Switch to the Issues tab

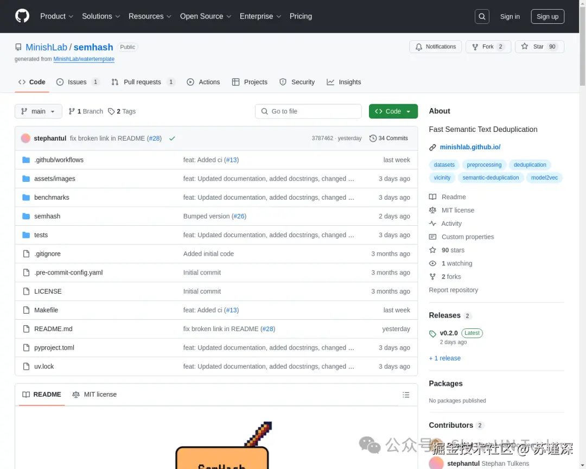pyautogui.click(x=78, y=82)
